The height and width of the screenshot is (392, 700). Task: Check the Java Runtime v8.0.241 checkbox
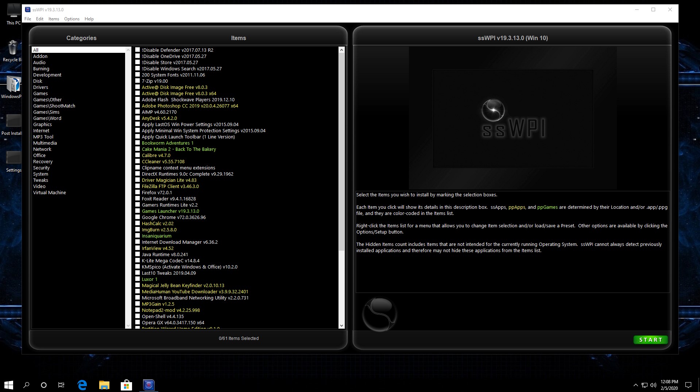coord(138,254)
